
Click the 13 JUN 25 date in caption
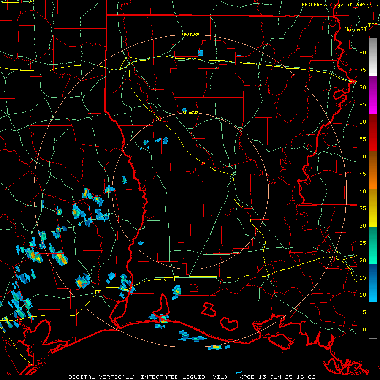277,377
